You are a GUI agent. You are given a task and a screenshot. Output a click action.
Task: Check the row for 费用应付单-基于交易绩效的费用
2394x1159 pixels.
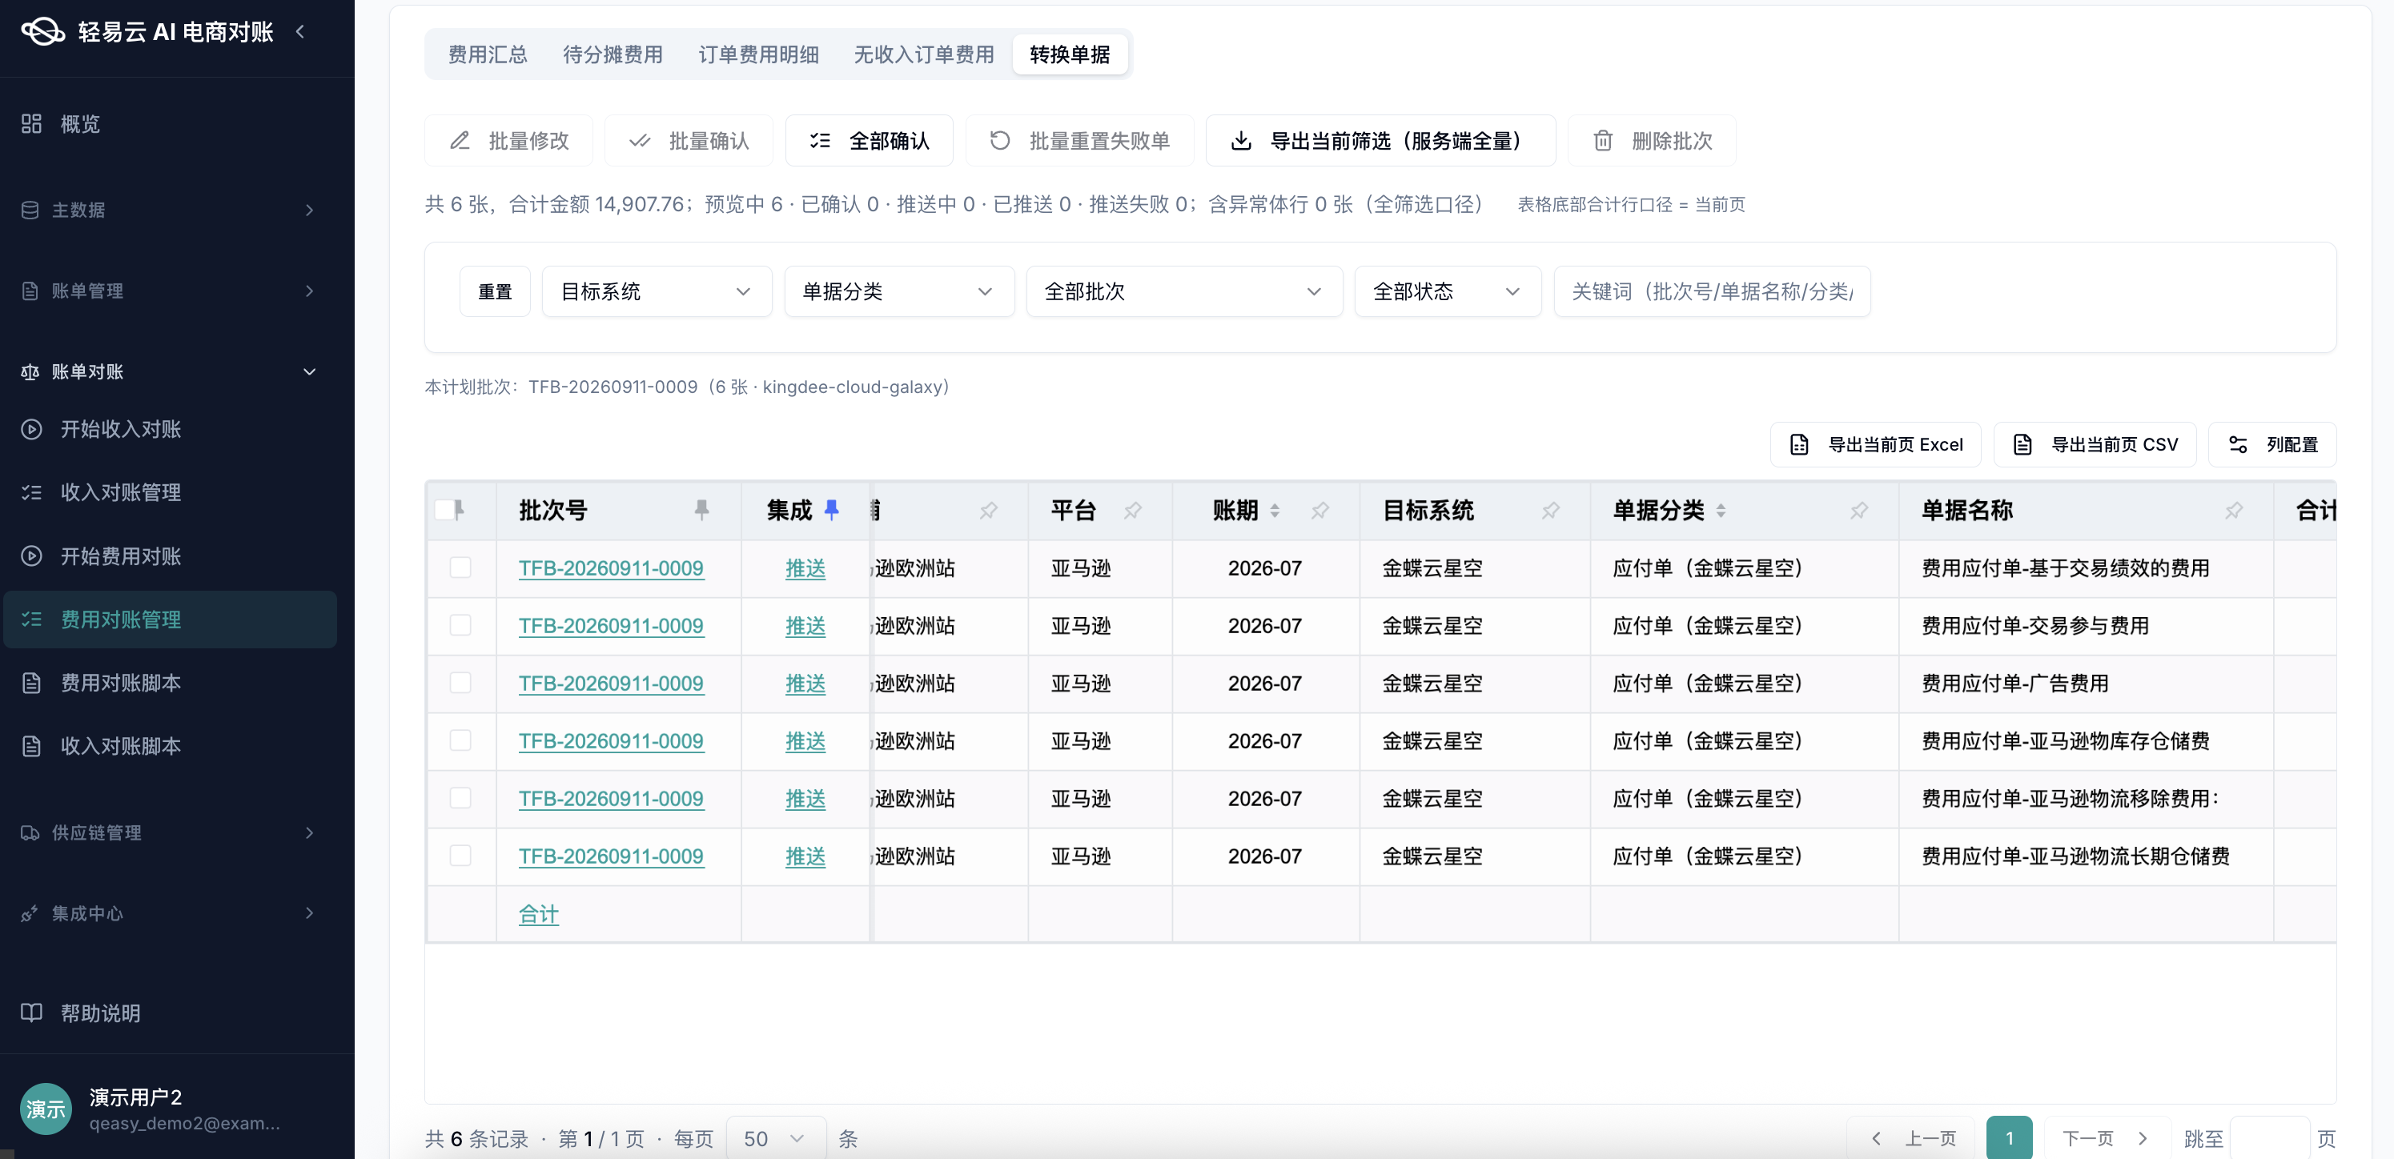pyautogui.click(x=460, y=567)
